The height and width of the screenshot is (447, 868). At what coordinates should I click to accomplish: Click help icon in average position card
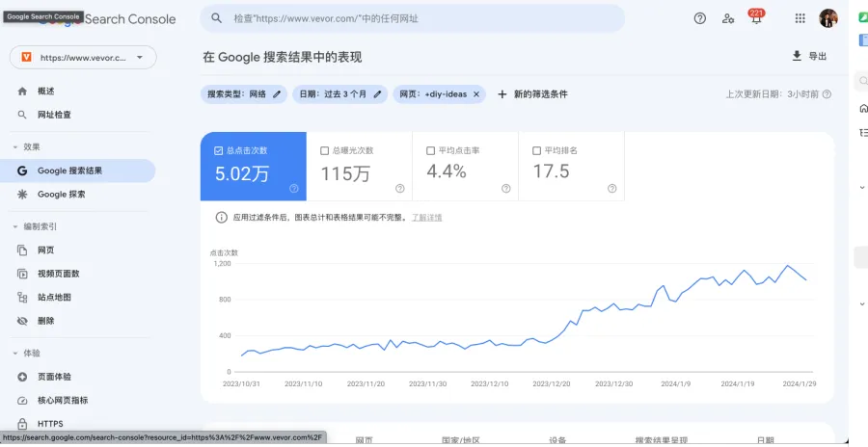(611, 189)
